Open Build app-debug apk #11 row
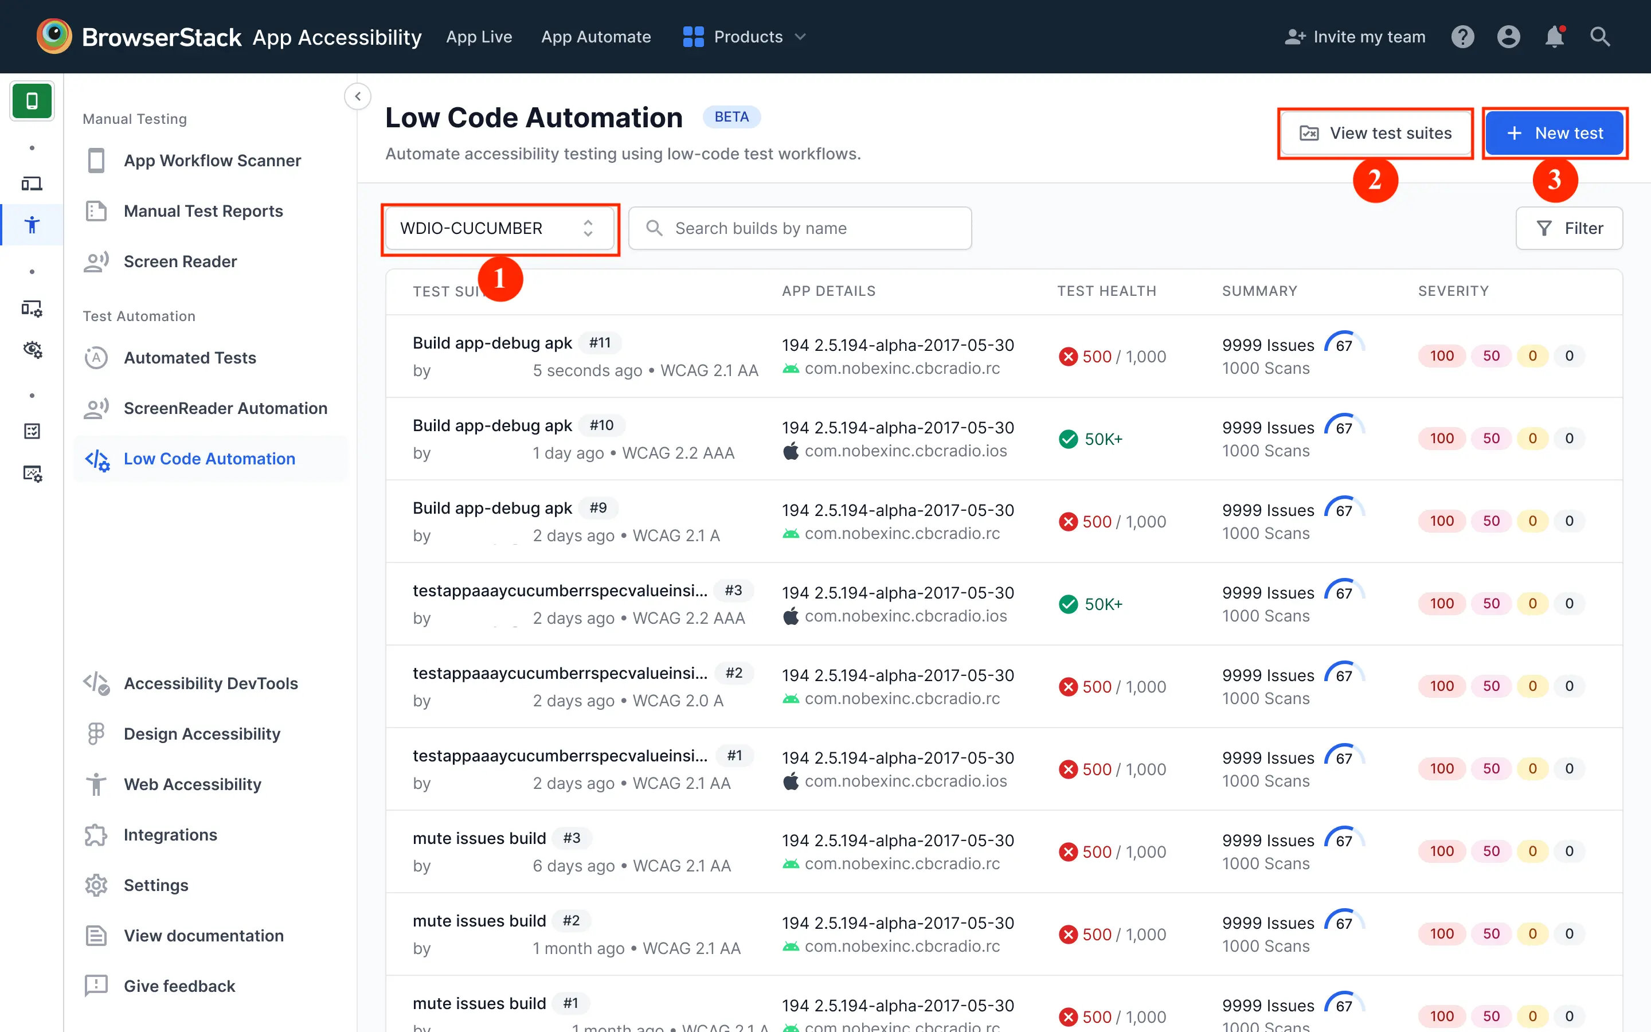This screenshot has width=1651, height=1032. point(1004,356)
